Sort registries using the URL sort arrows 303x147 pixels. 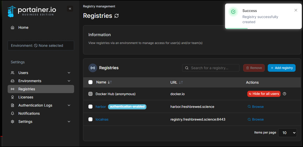[181, 82]
